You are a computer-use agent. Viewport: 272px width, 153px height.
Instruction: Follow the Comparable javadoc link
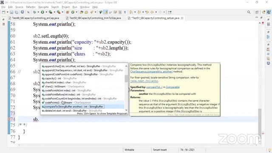coord(173,87)
